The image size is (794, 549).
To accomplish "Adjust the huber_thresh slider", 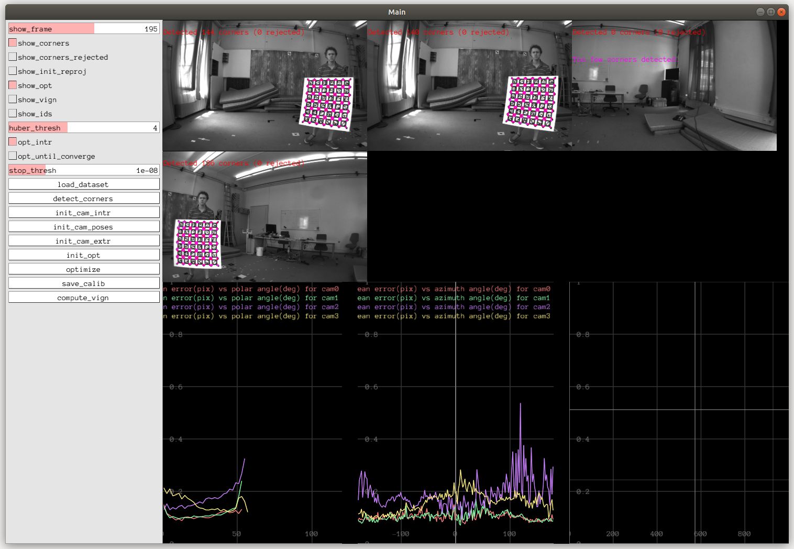I will (x=84, y=128).
